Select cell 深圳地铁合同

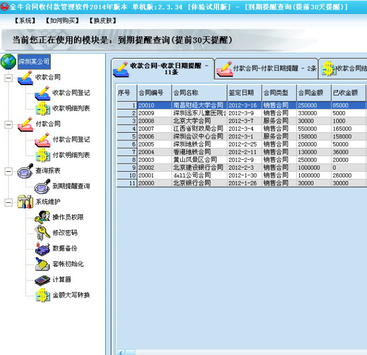click(199, 144)
